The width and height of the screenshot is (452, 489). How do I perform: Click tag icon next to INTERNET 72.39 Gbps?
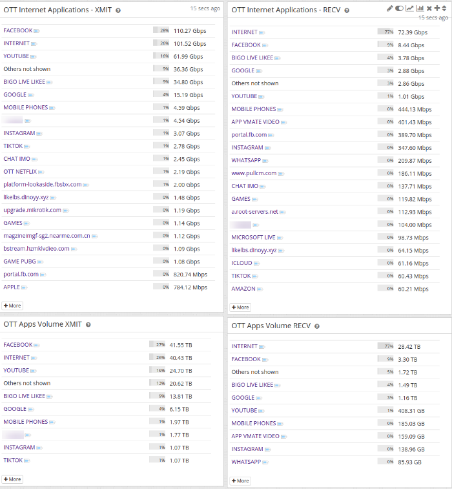click(x=262, y=32)
